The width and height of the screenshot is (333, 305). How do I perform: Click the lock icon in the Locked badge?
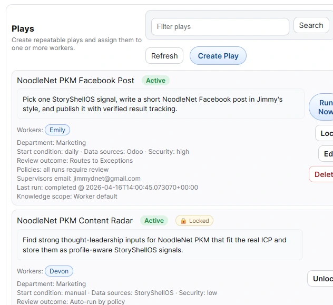click(x=182, y=221)
